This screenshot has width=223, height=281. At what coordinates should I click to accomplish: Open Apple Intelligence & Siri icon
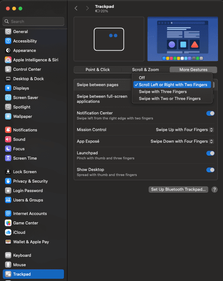[x=8, y=60]
